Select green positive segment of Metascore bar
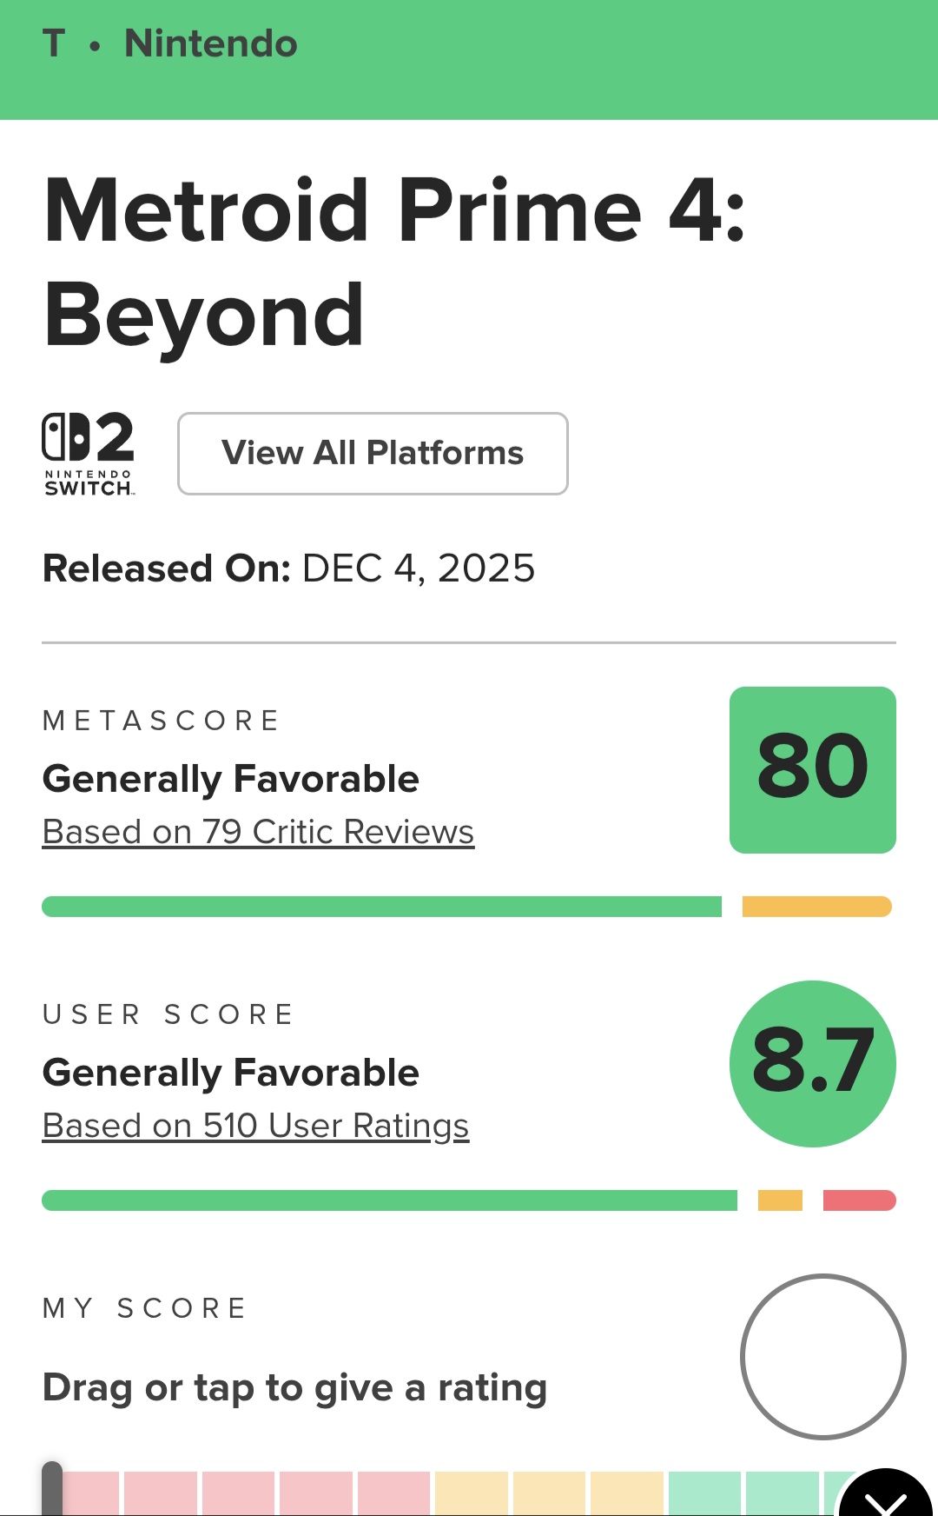 click(381, 907)
